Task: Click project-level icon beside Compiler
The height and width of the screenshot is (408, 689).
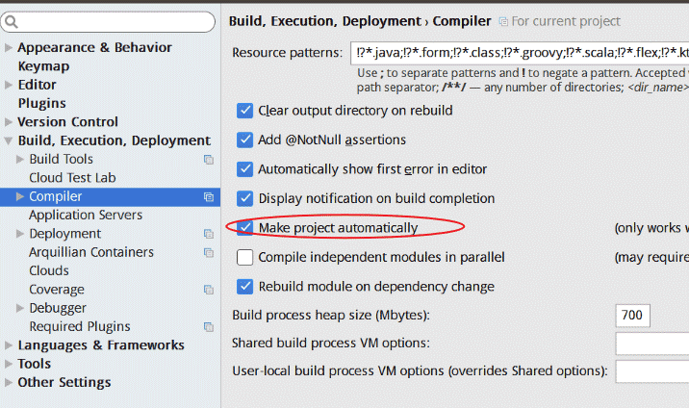Action: (x=208, y=197)
